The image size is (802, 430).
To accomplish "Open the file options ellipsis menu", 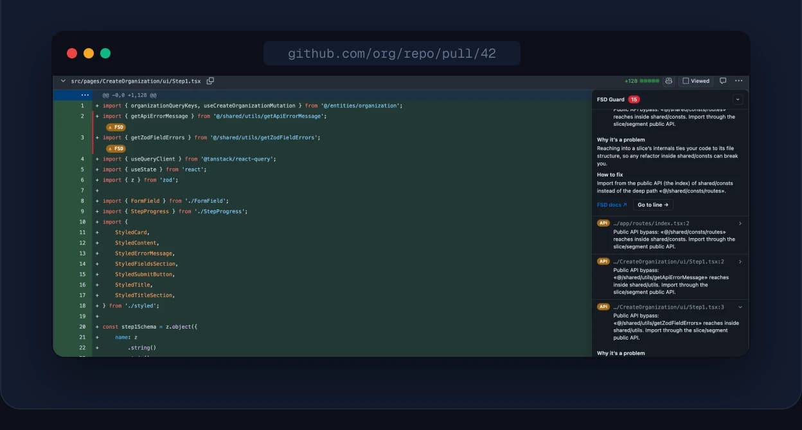I will tap(738, 81).
